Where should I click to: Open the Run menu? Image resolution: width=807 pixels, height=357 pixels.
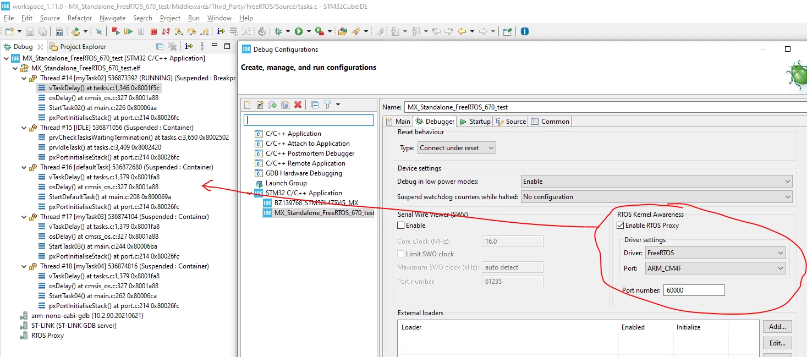194,18
